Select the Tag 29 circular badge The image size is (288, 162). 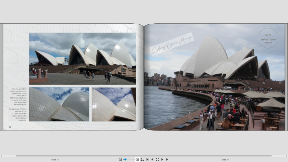pyautogui.click(x=268, y=38)
